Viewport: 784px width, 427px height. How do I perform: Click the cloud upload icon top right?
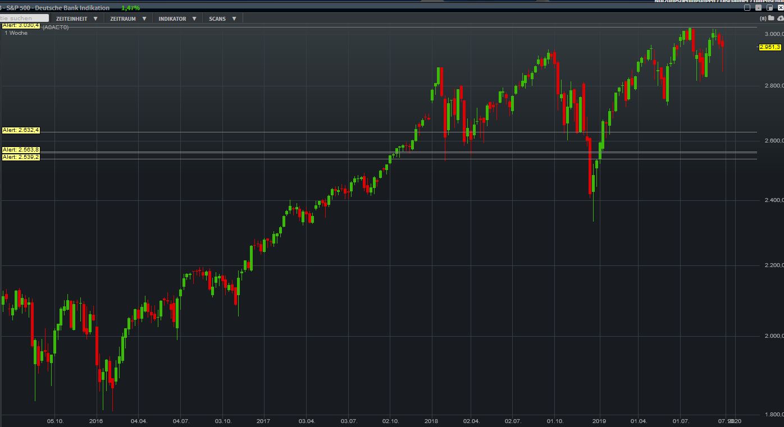click(x=781, y=18)
